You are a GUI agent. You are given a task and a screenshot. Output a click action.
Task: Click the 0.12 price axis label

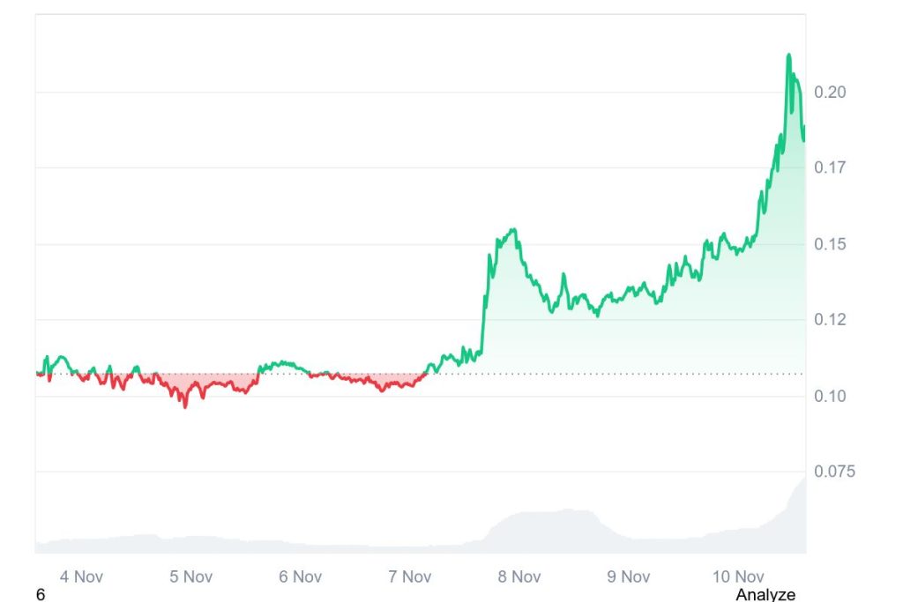pyautogui.click(x=830, y=320)
